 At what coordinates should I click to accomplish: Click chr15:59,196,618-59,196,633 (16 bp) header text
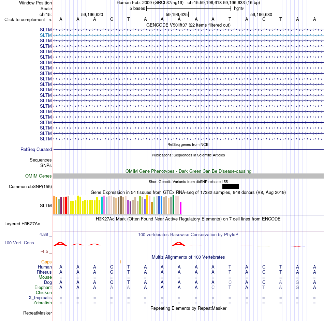tap(224, 3)
